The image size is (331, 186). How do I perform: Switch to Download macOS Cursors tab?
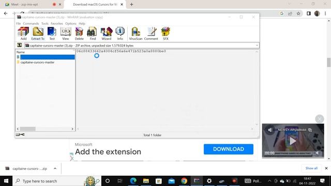click(x=95, y=5)
